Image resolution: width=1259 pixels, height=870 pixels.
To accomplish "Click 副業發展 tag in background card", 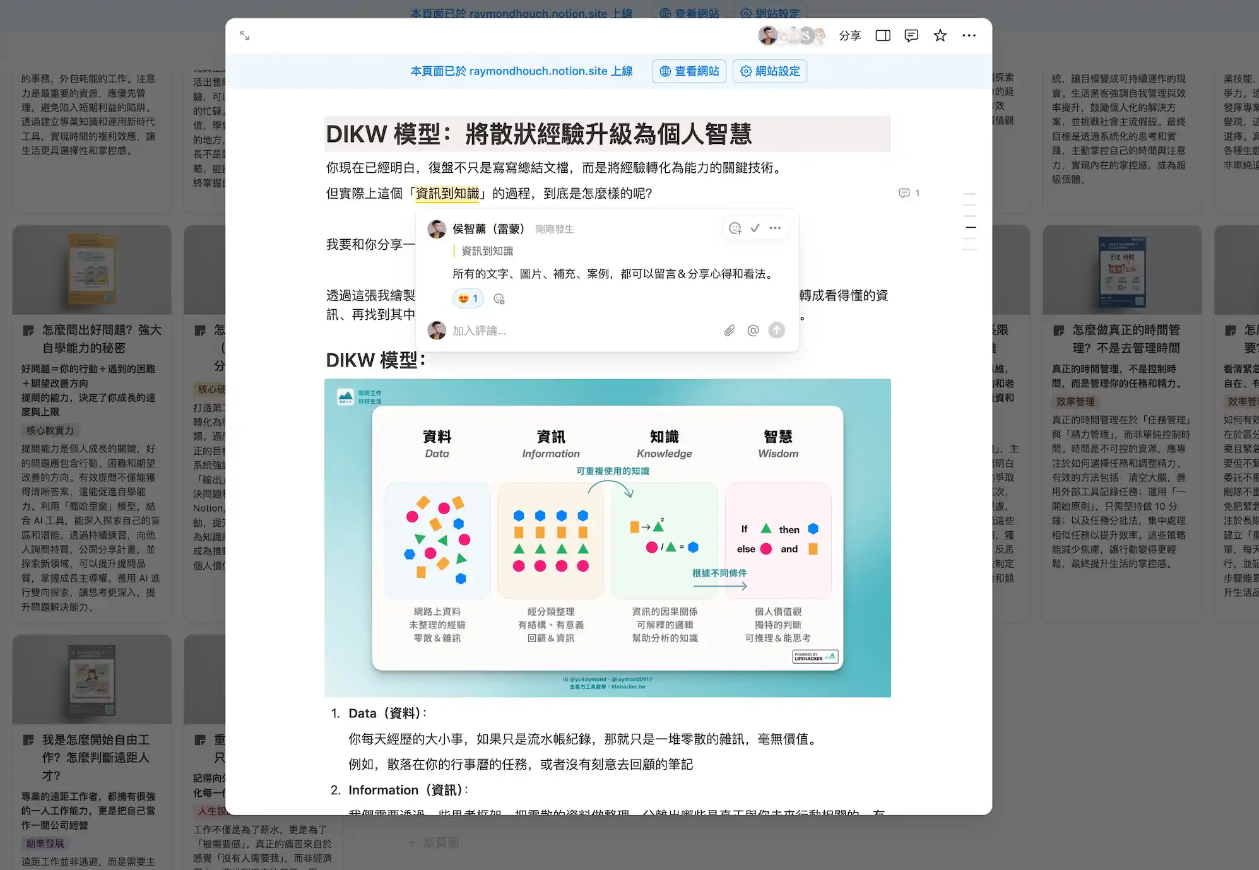I will 45,844.
